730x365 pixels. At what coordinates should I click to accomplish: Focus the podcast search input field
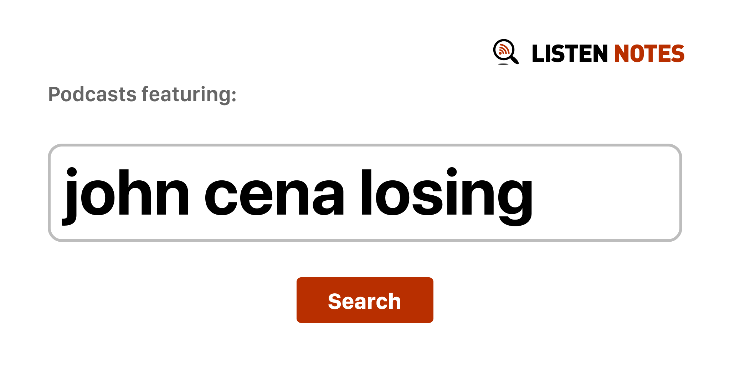coord(364,193)
